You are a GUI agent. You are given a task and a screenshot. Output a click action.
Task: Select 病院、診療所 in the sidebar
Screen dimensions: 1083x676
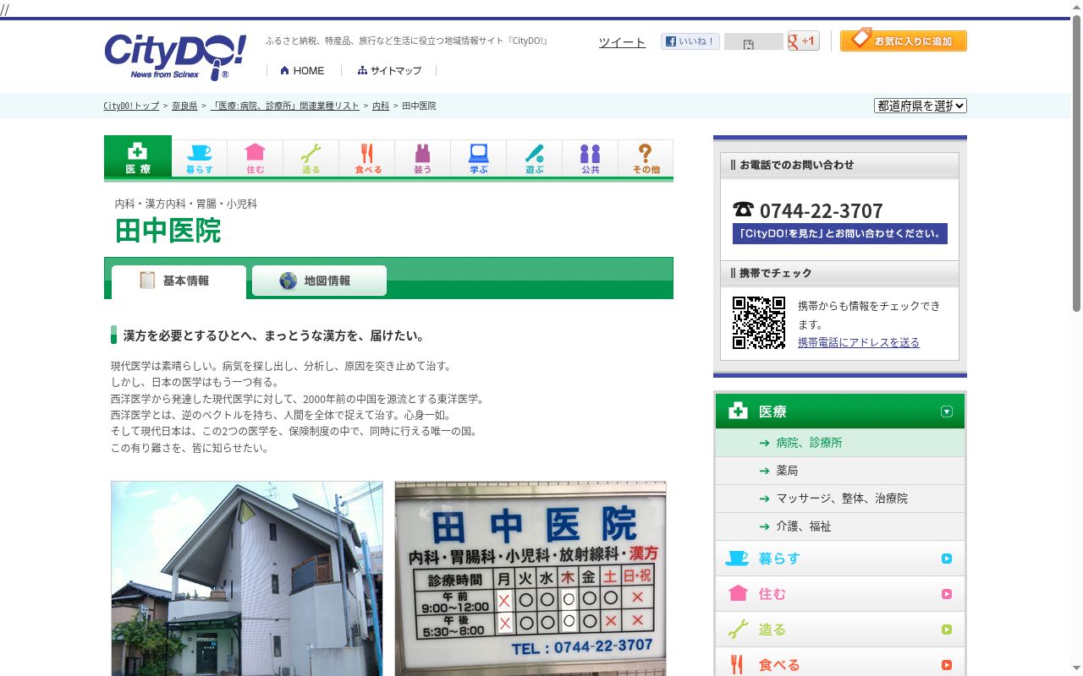click(840, 443)
